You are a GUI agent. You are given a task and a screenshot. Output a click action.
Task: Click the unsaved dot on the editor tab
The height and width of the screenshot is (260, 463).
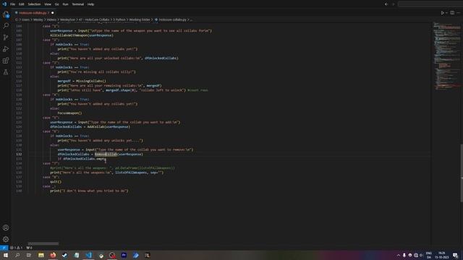[53, 13]
